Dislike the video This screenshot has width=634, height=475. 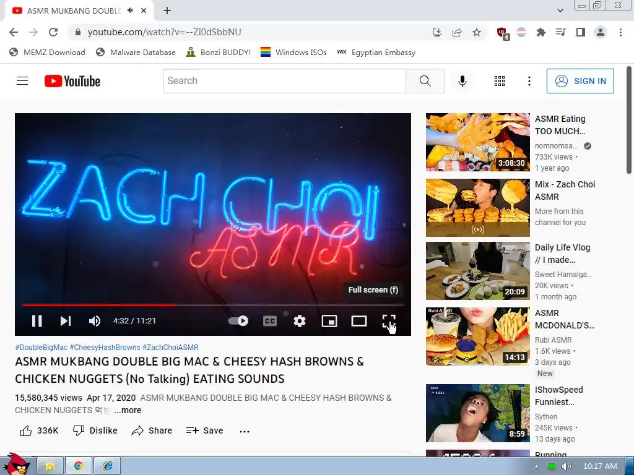[x=95, y=430]
